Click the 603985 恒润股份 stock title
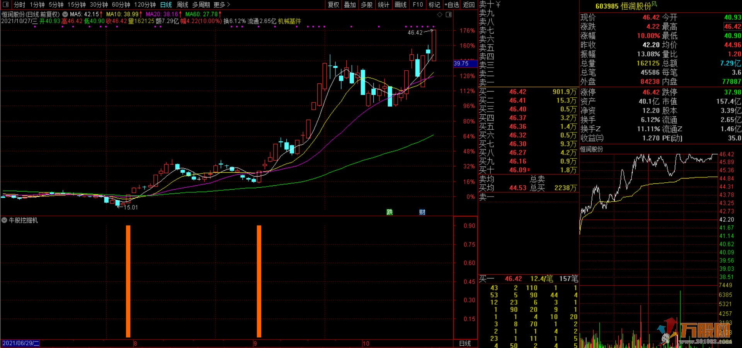The width and height of the screenshot is (742, 348). coord(623,6)
